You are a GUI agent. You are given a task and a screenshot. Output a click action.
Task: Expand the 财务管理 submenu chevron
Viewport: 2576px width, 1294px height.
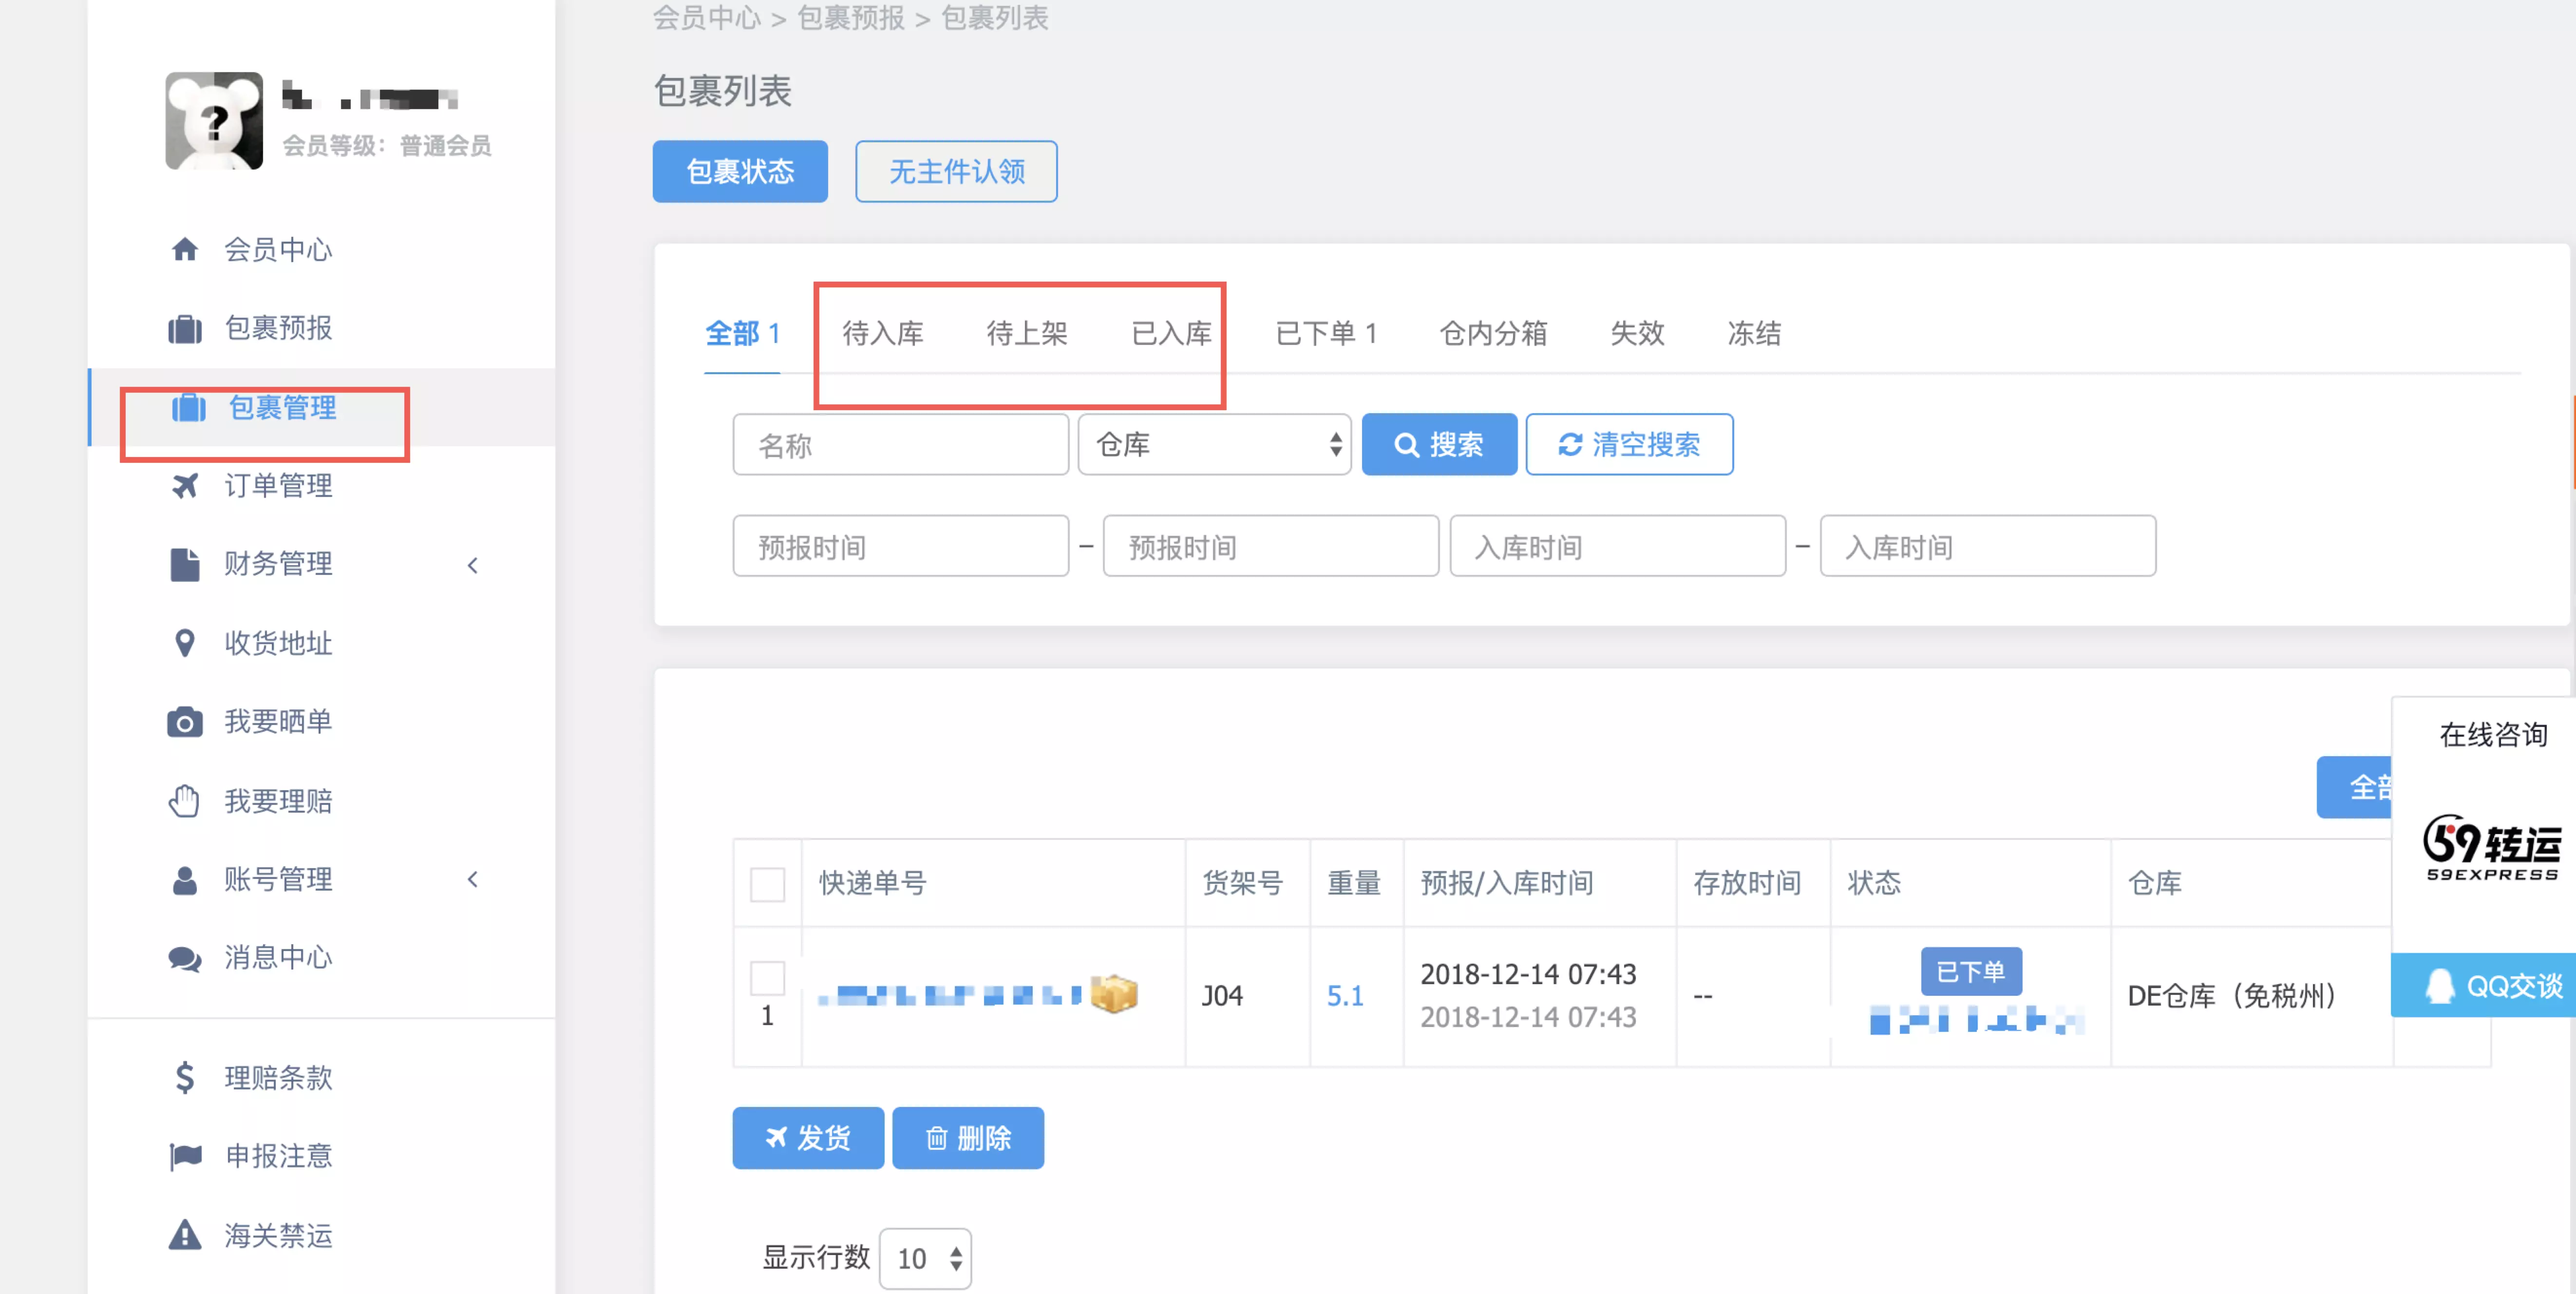pyautogui.click(x=473, y=565)
